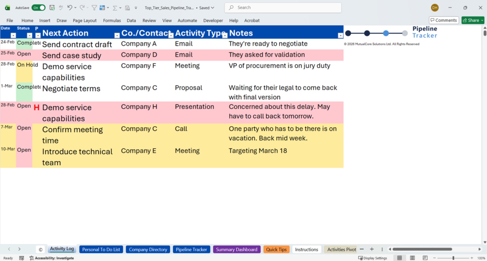The height and width of the screenshot is (261, 487).
Task: Click the Sort & Filter icon
Action: [x=94, y=8]
